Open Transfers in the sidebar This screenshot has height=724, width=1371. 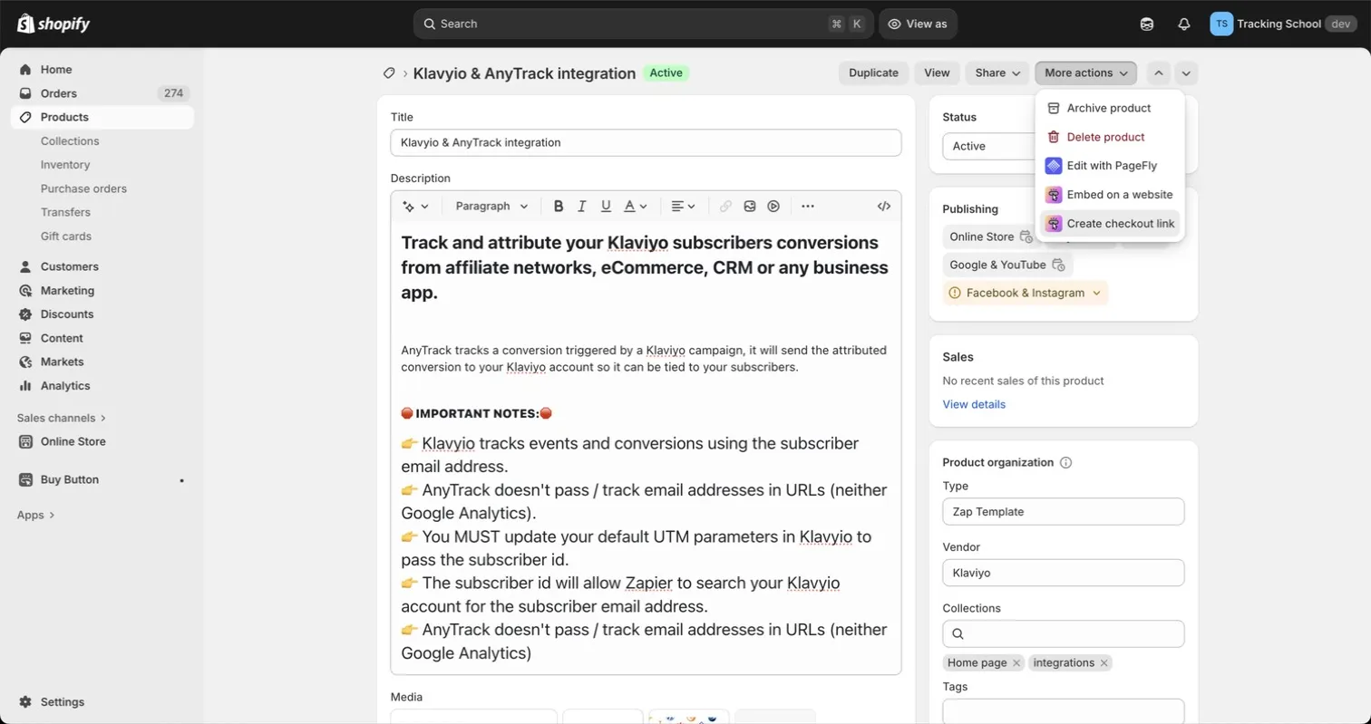pos(65,212)
